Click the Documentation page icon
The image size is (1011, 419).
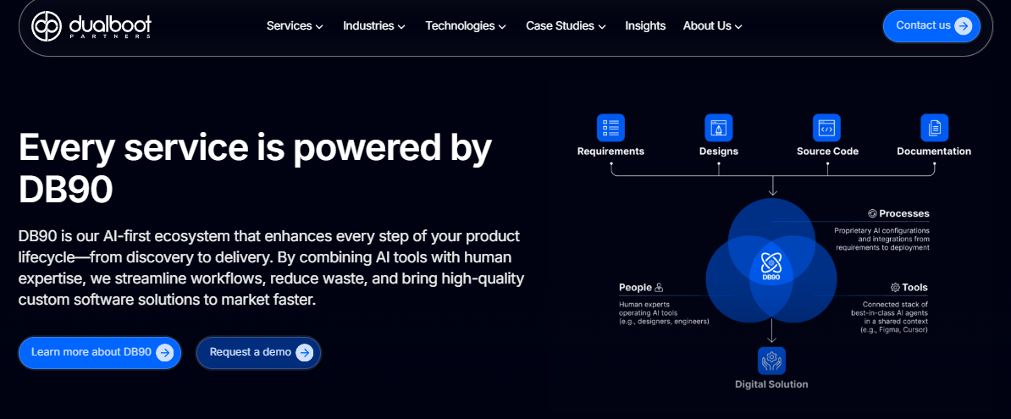934,128
